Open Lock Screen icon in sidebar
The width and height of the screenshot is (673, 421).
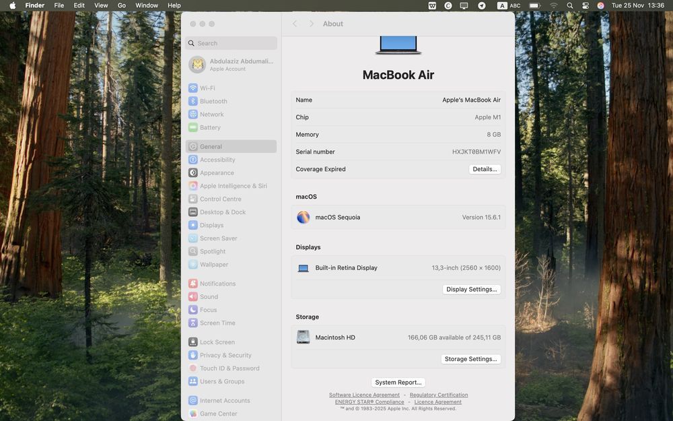(193, 342)
